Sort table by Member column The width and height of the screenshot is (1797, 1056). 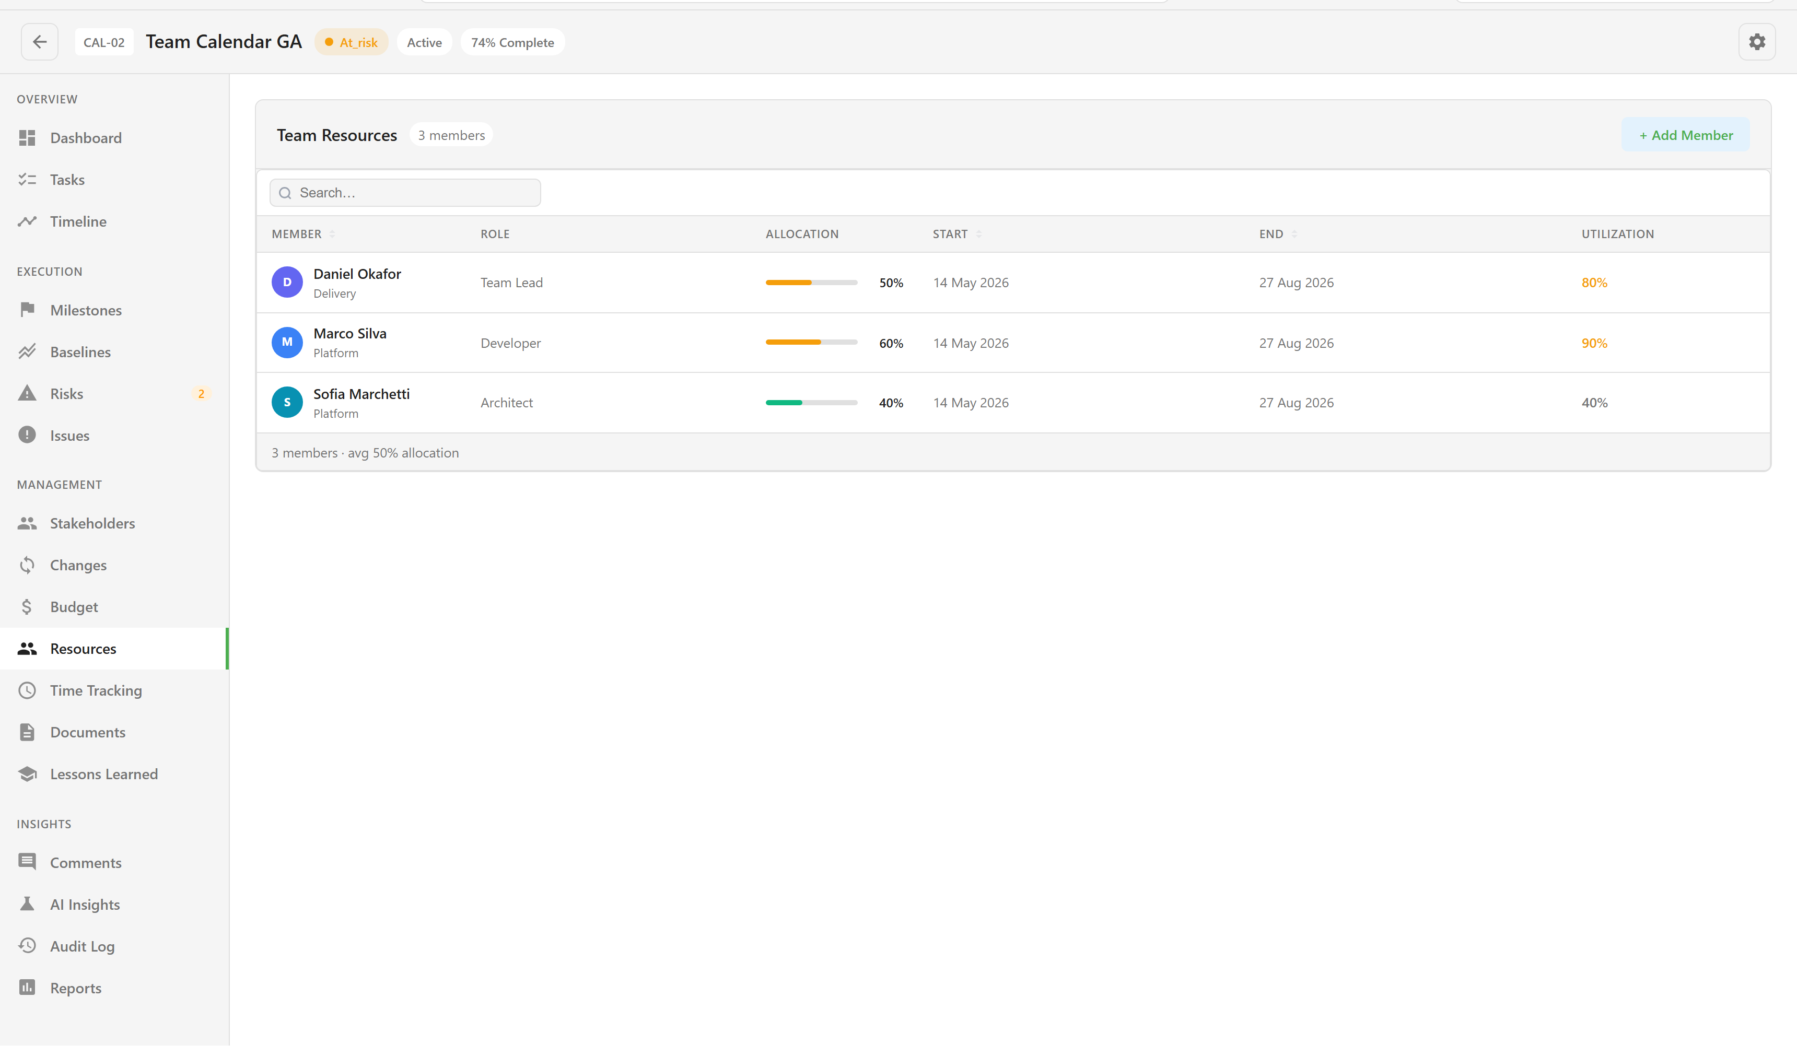tap(303, 234)
